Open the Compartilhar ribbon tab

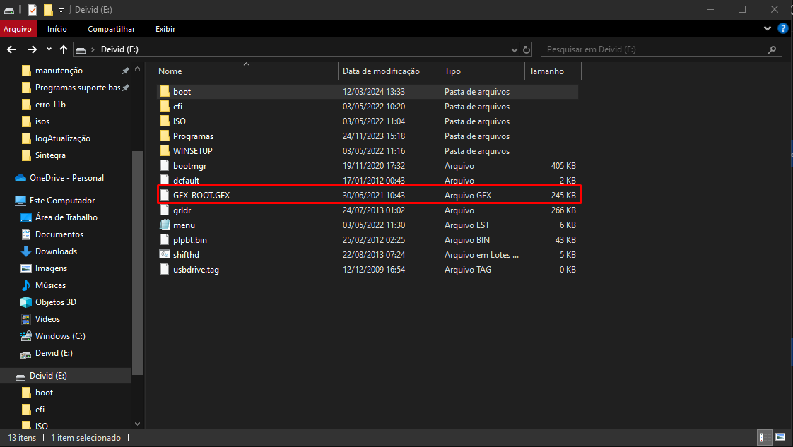point(111,29)
